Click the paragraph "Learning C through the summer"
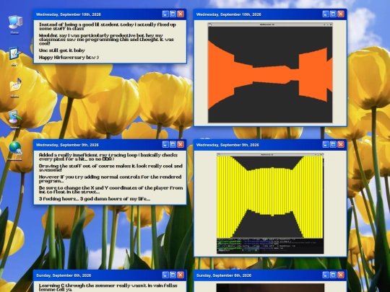The width and height of the screenshot is (390, 292). [108, 288]
